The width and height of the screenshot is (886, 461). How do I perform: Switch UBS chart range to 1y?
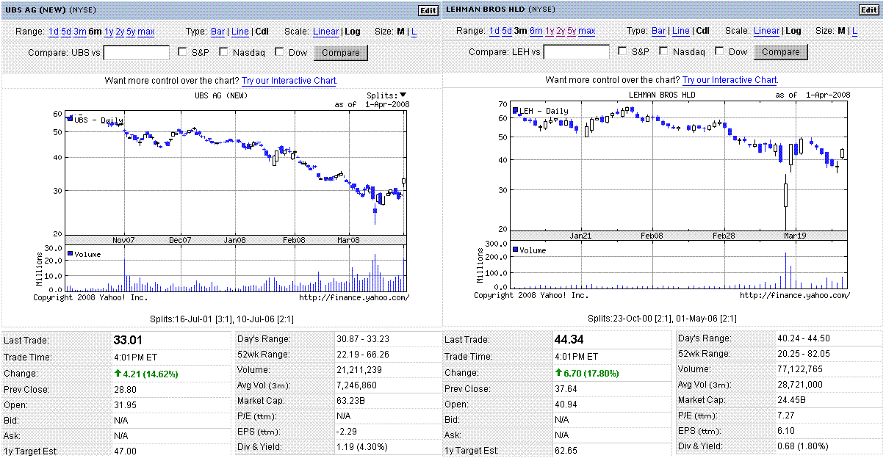click(109, 32)
